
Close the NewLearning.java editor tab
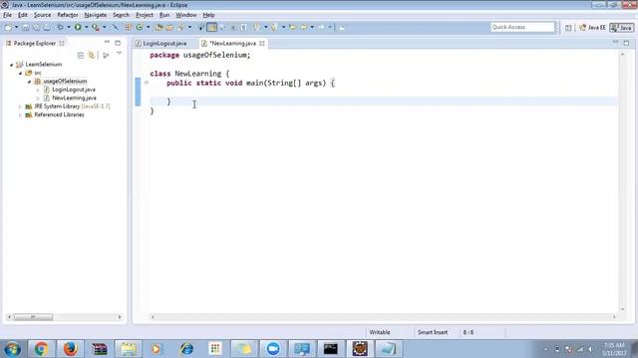point(262,43)
